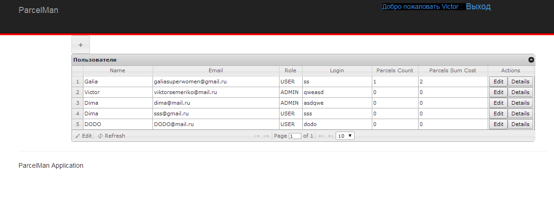Click the qweasd login cell
This screenshot has width=554, height=215.
pyautogui.click(x=337, y=92)
